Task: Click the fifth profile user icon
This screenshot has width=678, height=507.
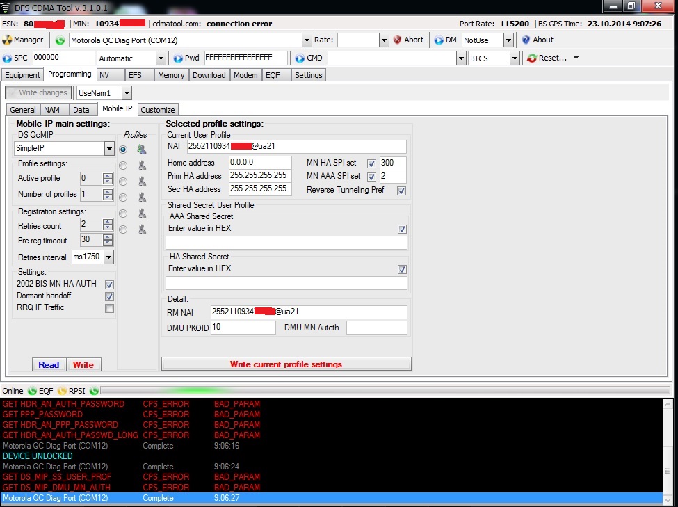Action: 142,214
